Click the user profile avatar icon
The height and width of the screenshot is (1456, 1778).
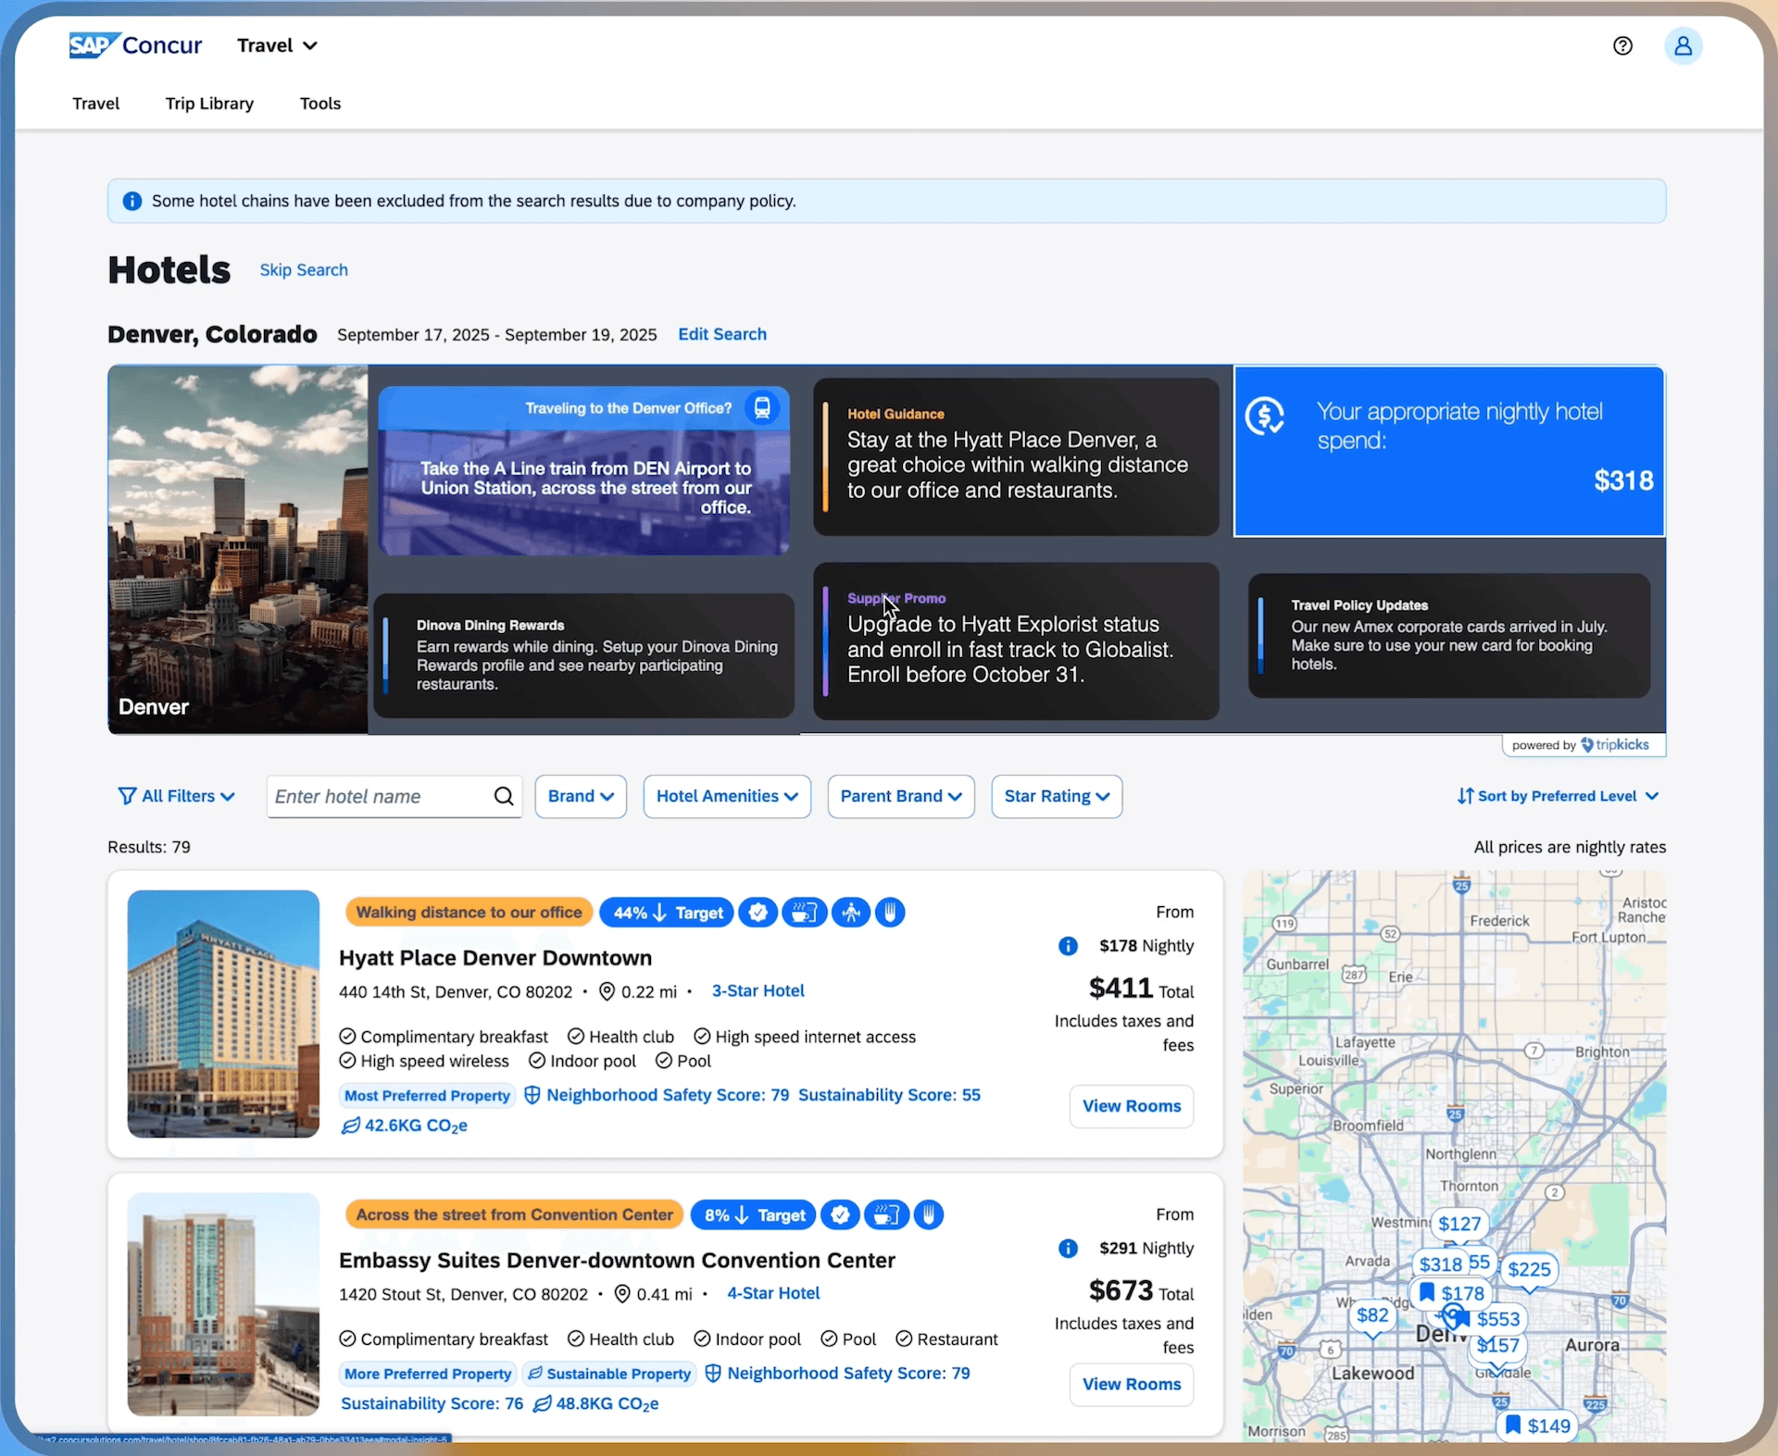[1683, 45]
